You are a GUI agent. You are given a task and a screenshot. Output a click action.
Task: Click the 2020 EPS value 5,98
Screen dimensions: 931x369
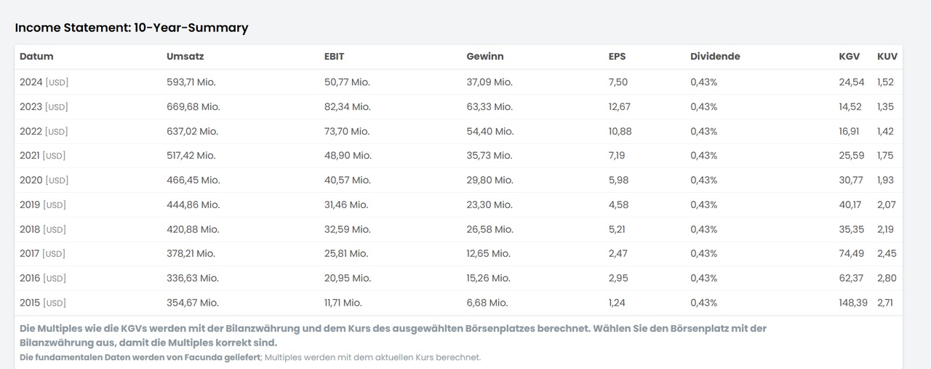coord(618,180)
